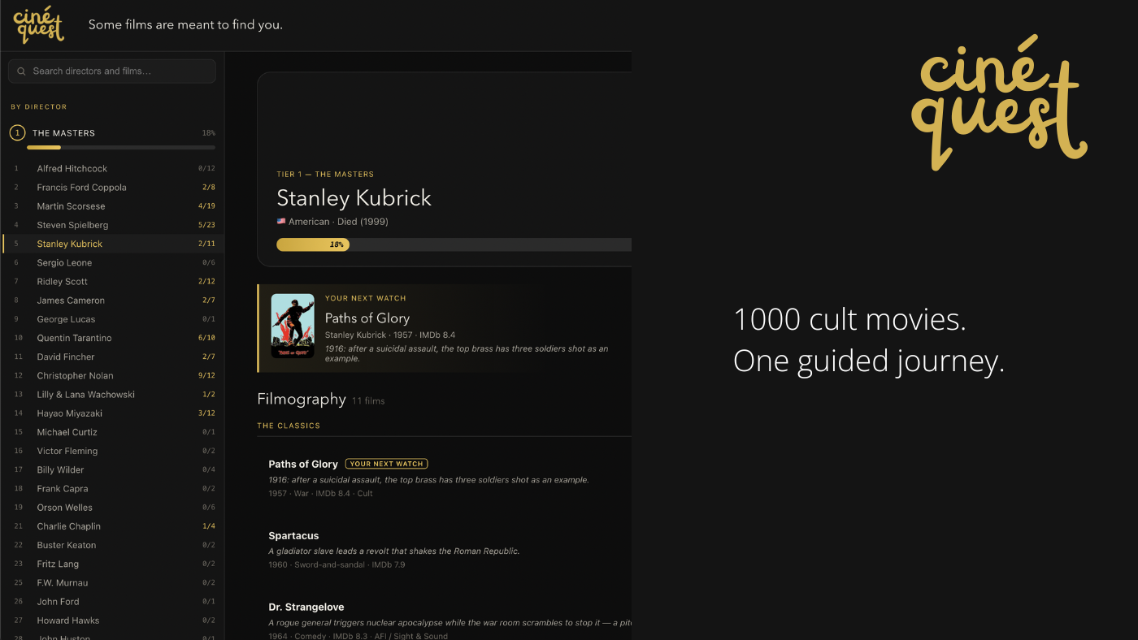
Task: Select the highlighted Stanley Kubrick row
Action: click(112, 244)
